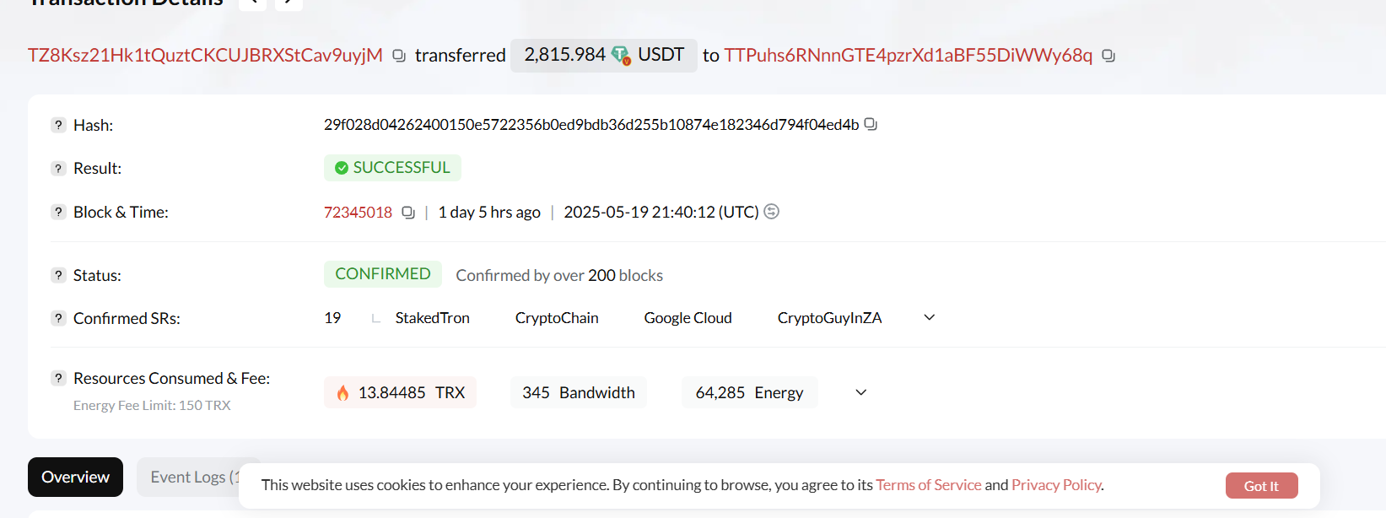This screenshot has height=518, width=1386.
Task: Show help for Confirmed SRs field
Action: tap(58, 318)
